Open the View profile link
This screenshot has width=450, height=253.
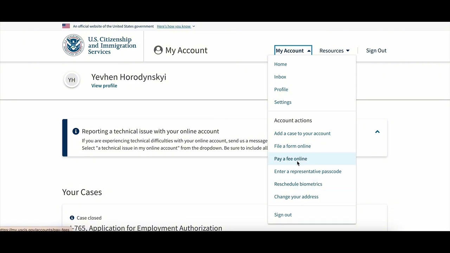pyautogui.click(x=104, y=86)
